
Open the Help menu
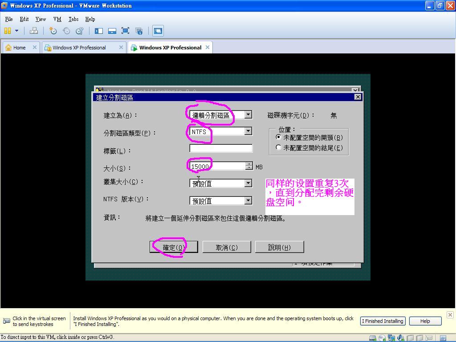click(x=90, y=19)
